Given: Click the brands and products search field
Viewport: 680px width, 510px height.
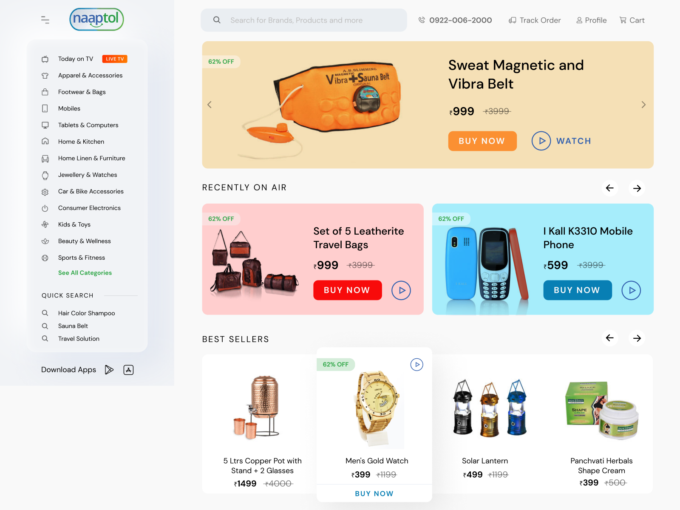Looking at the screenshot, I should coord(304,20).
